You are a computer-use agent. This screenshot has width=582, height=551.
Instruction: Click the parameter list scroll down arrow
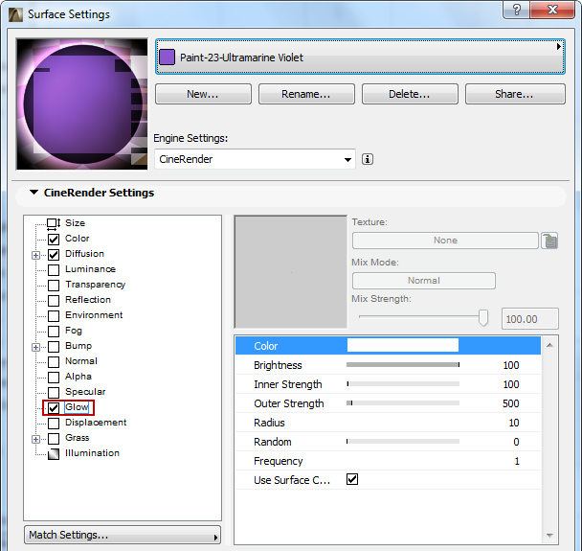coord(549,536)
